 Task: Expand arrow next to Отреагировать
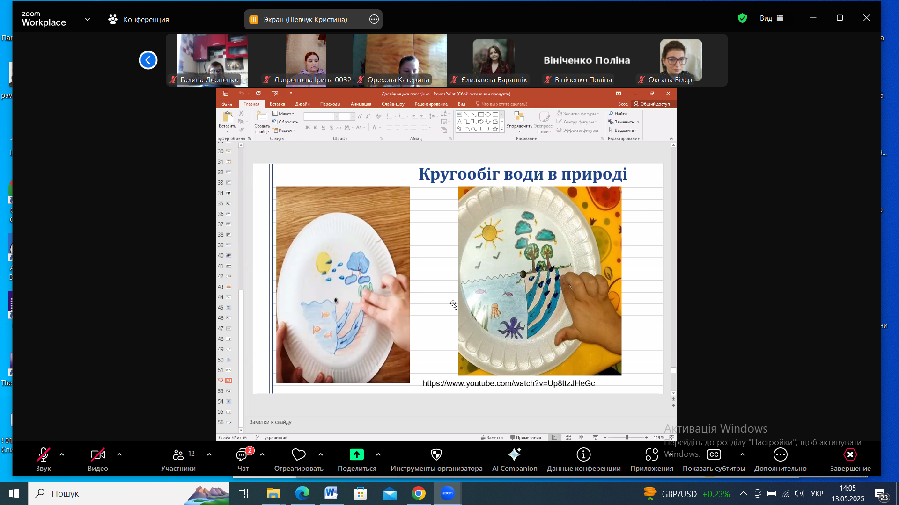click(321, 454)
